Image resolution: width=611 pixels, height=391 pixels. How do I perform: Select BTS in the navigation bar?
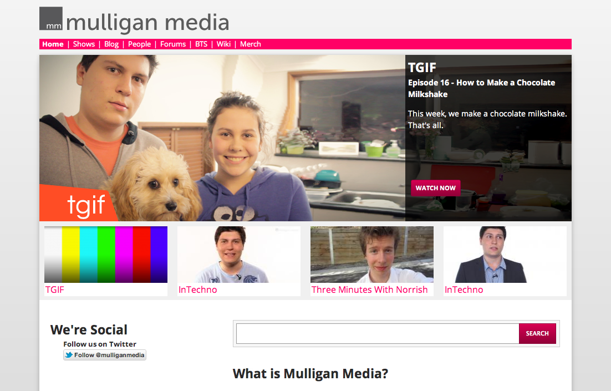click(201, 44)
